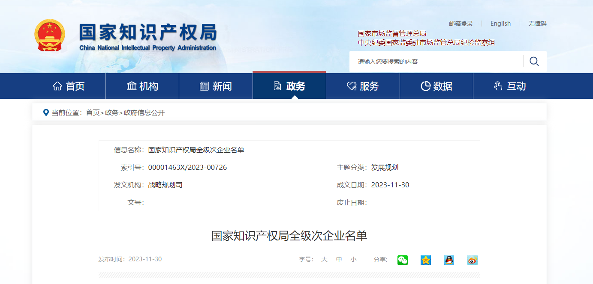Open the 数据 data tab

coord(436,86)
